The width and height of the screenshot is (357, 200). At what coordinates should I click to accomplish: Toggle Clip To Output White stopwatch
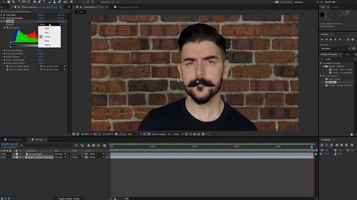pyautogui.click(x=7, y=69)
